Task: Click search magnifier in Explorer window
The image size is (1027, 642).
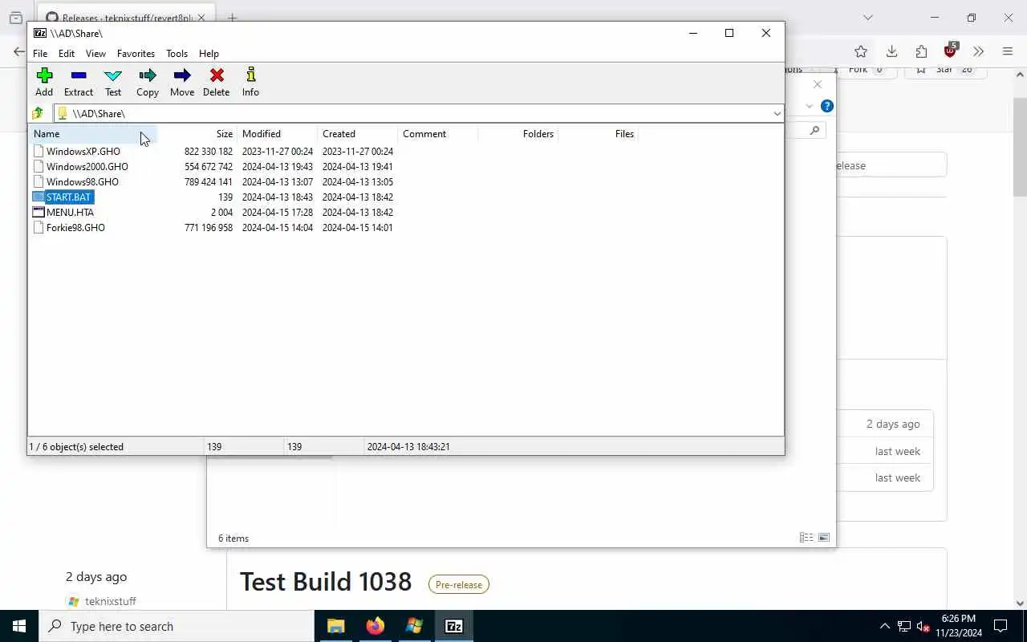Action: (814, 130)
